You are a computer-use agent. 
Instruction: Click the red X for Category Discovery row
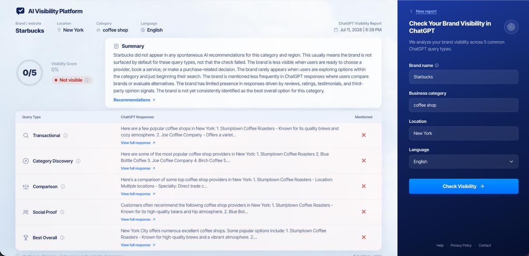[x=364, y=161]
